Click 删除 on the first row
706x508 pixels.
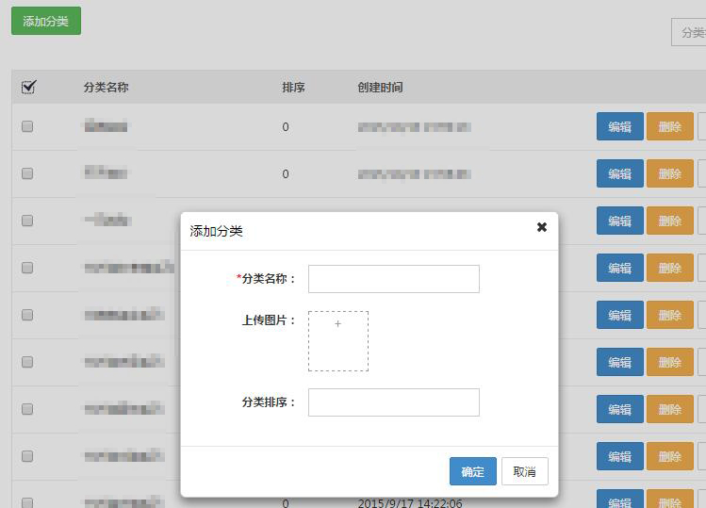pos(669,126)
